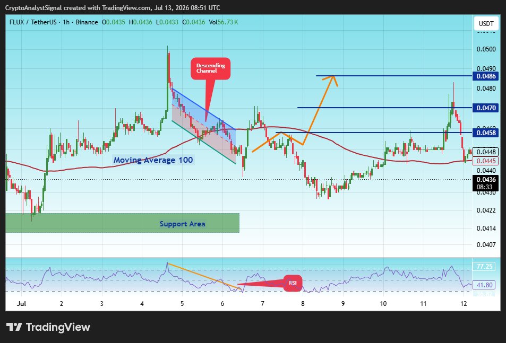Click the 08:33 candle countdown timer
Viewport: 506px width, 343px height.
click(x=485, y=187)
